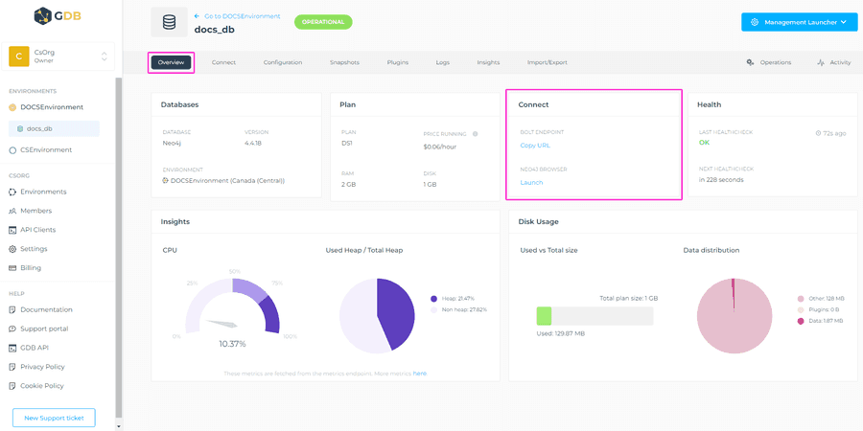Click the large database icon in the header
This screenshot has width=863, height=431.
[169, 22]
